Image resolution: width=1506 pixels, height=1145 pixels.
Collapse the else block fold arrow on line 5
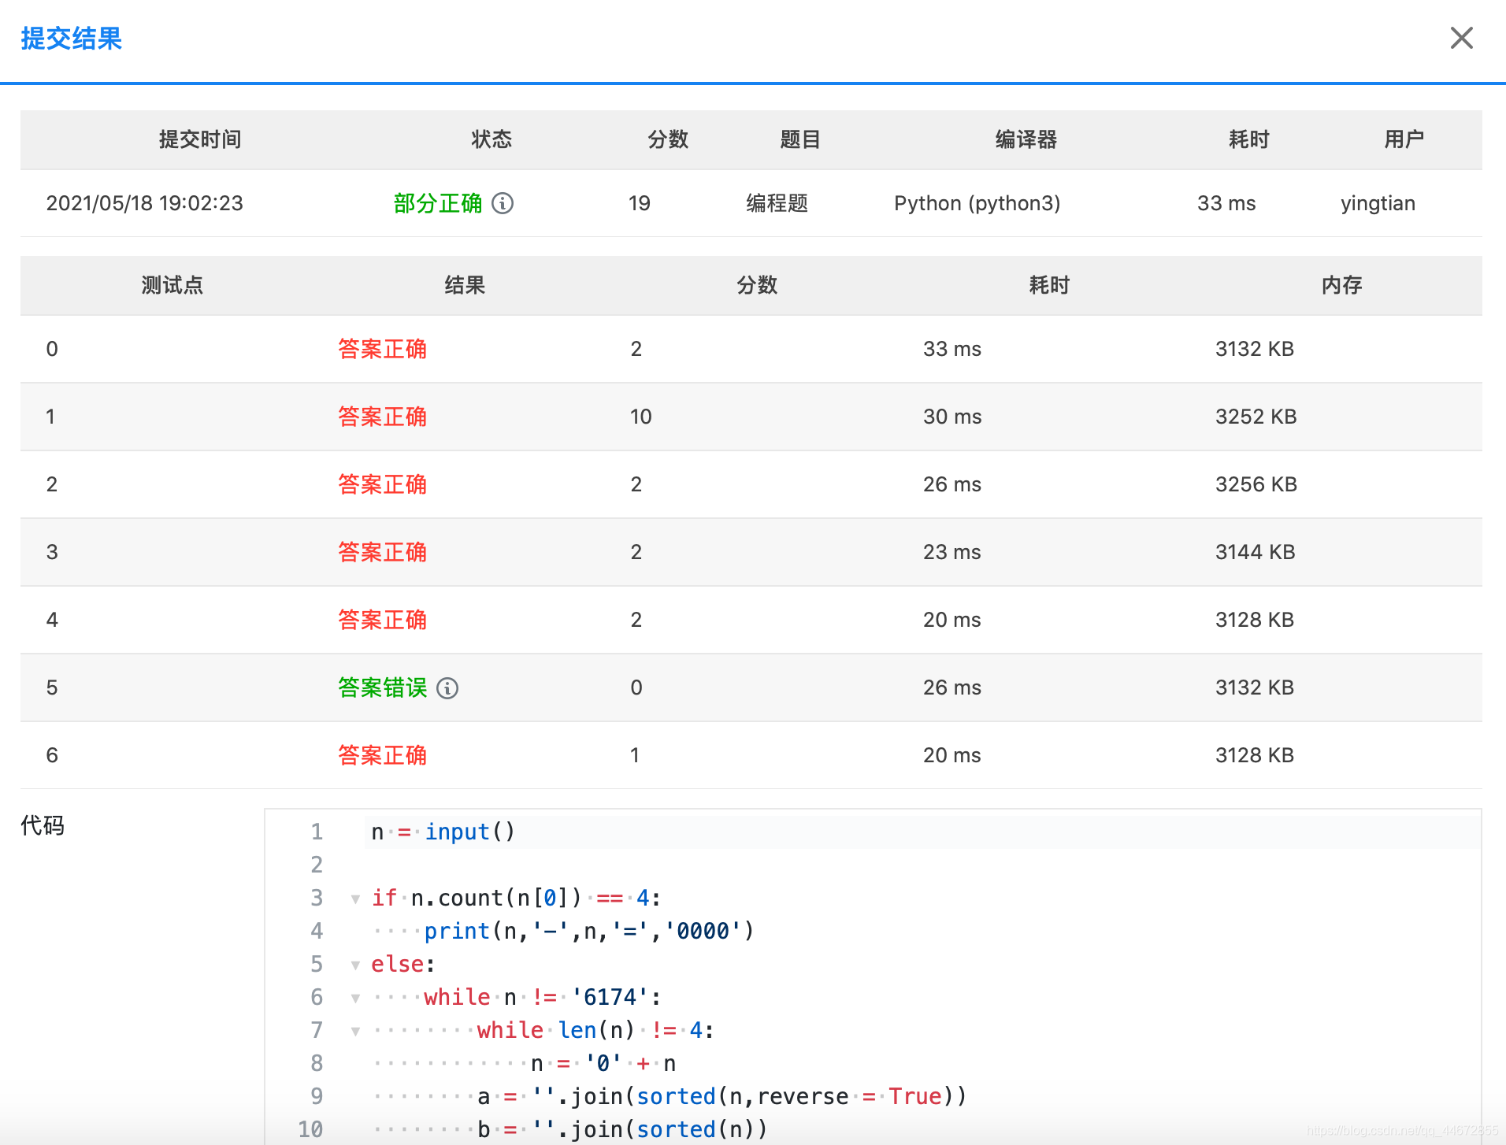tap(355, 965)
